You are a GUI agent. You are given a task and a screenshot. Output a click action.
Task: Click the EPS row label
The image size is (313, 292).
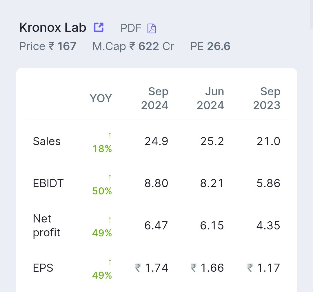[43, 268]
